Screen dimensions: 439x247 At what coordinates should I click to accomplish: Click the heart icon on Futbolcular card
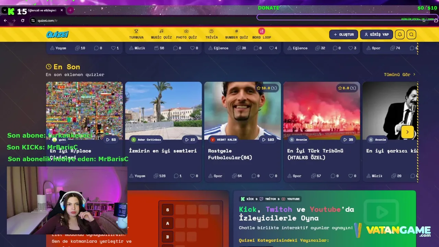coord(271,176)
